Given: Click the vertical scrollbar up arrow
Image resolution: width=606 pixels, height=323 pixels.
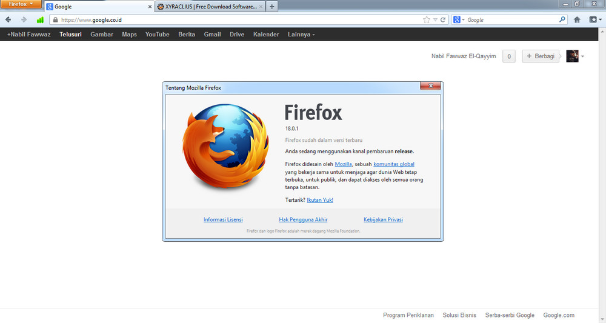Looking at the screenshot, I should point(602,32).
